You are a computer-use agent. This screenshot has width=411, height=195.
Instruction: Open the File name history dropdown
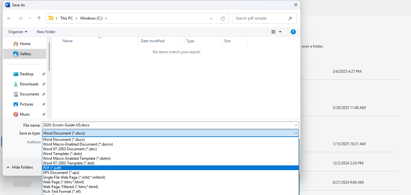tap(296, 125)
